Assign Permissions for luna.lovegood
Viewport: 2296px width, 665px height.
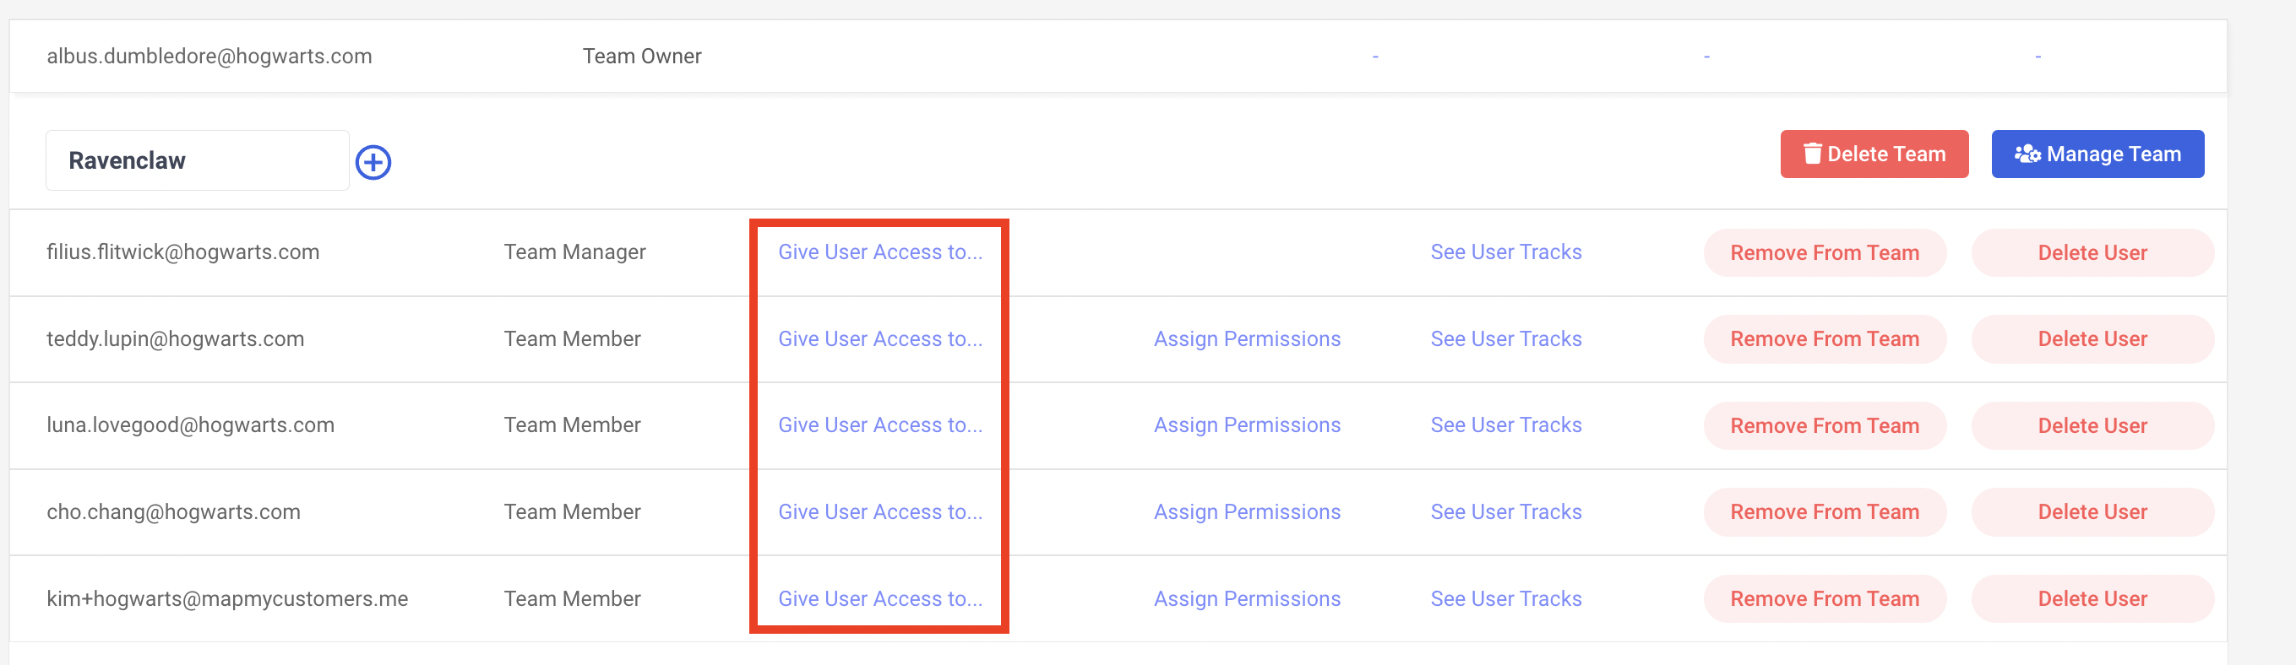[x=1247, y=425]
